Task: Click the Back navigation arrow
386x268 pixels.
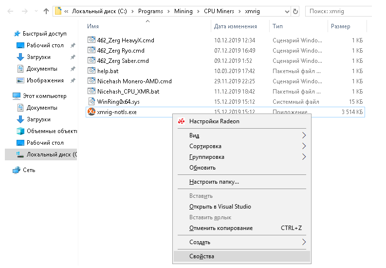Action: tap(10, 11)
